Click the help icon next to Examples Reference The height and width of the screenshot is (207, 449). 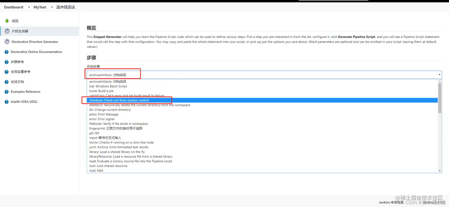coord(7,92)
